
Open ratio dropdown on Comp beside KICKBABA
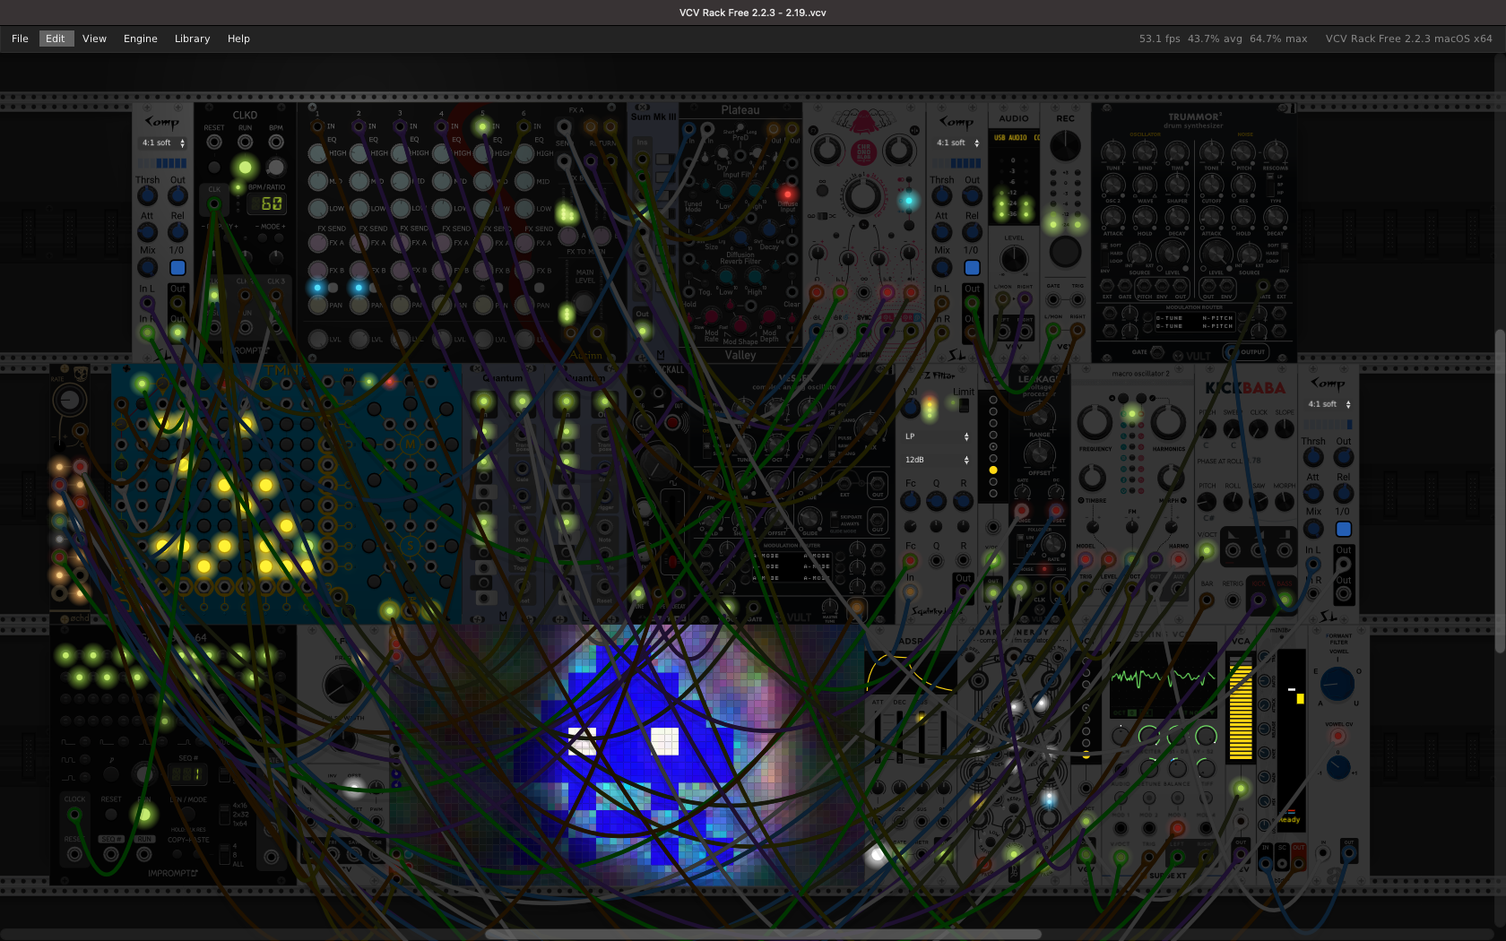pos(1329,404)
